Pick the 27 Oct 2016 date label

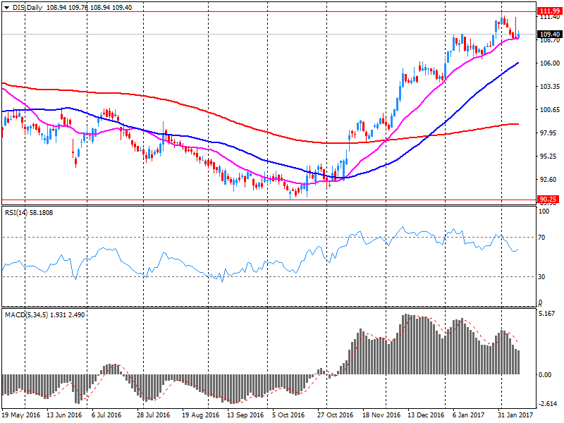click(336, 416)
